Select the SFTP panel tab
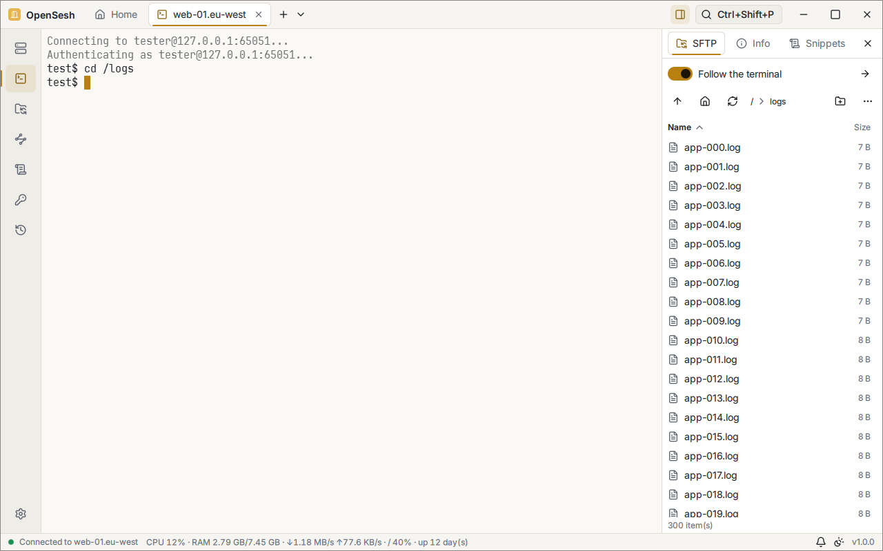Screen dimensions: 883x551 tap(697, 43)
